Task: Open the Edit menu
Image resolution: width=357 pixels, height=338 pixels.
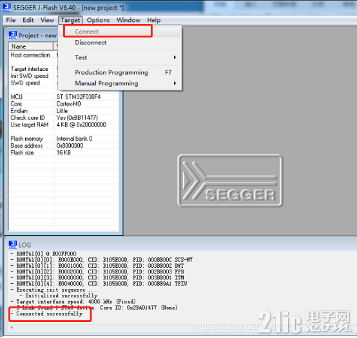Action: pyautogui.click(x=28, y=20)
